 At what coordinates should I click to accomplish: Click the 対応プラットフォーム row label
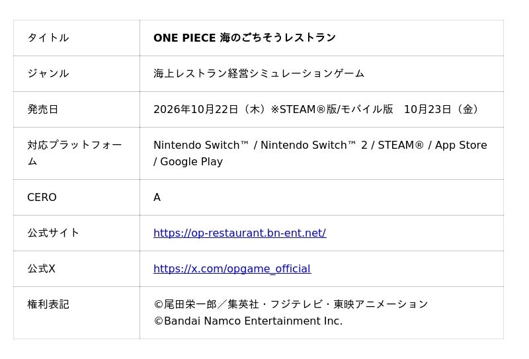coord(75,153)
